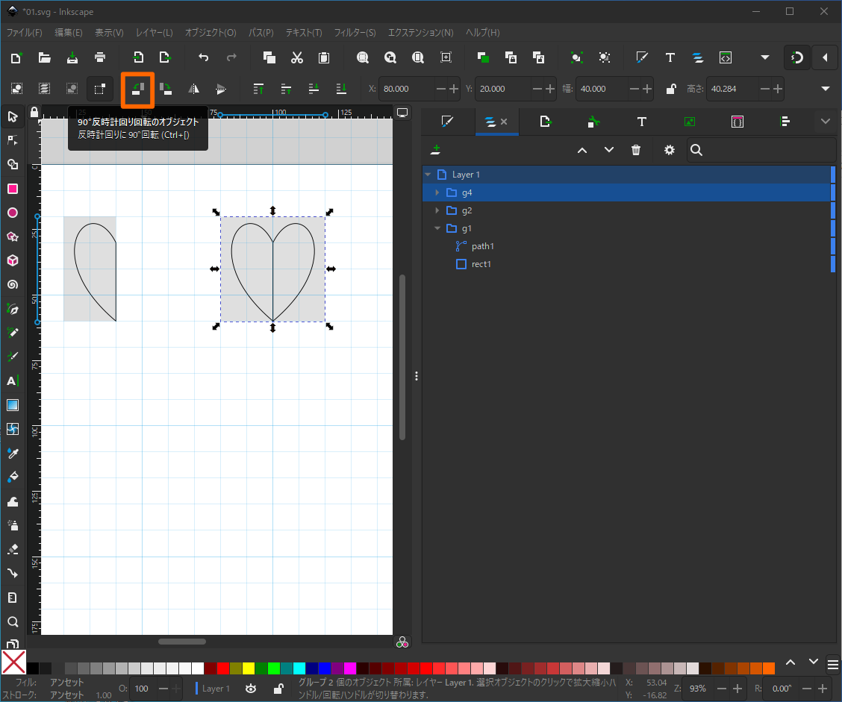842x702 pixels.
Task: Open layer settings gear button
Action: (x=669, y=150)
